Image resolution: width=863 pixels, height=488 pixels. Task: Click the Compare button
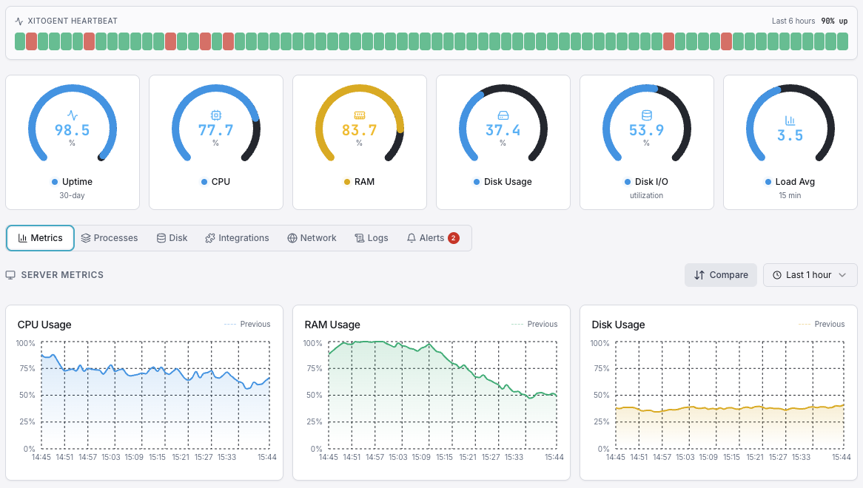pyautogui.click(x=720, y=274)
